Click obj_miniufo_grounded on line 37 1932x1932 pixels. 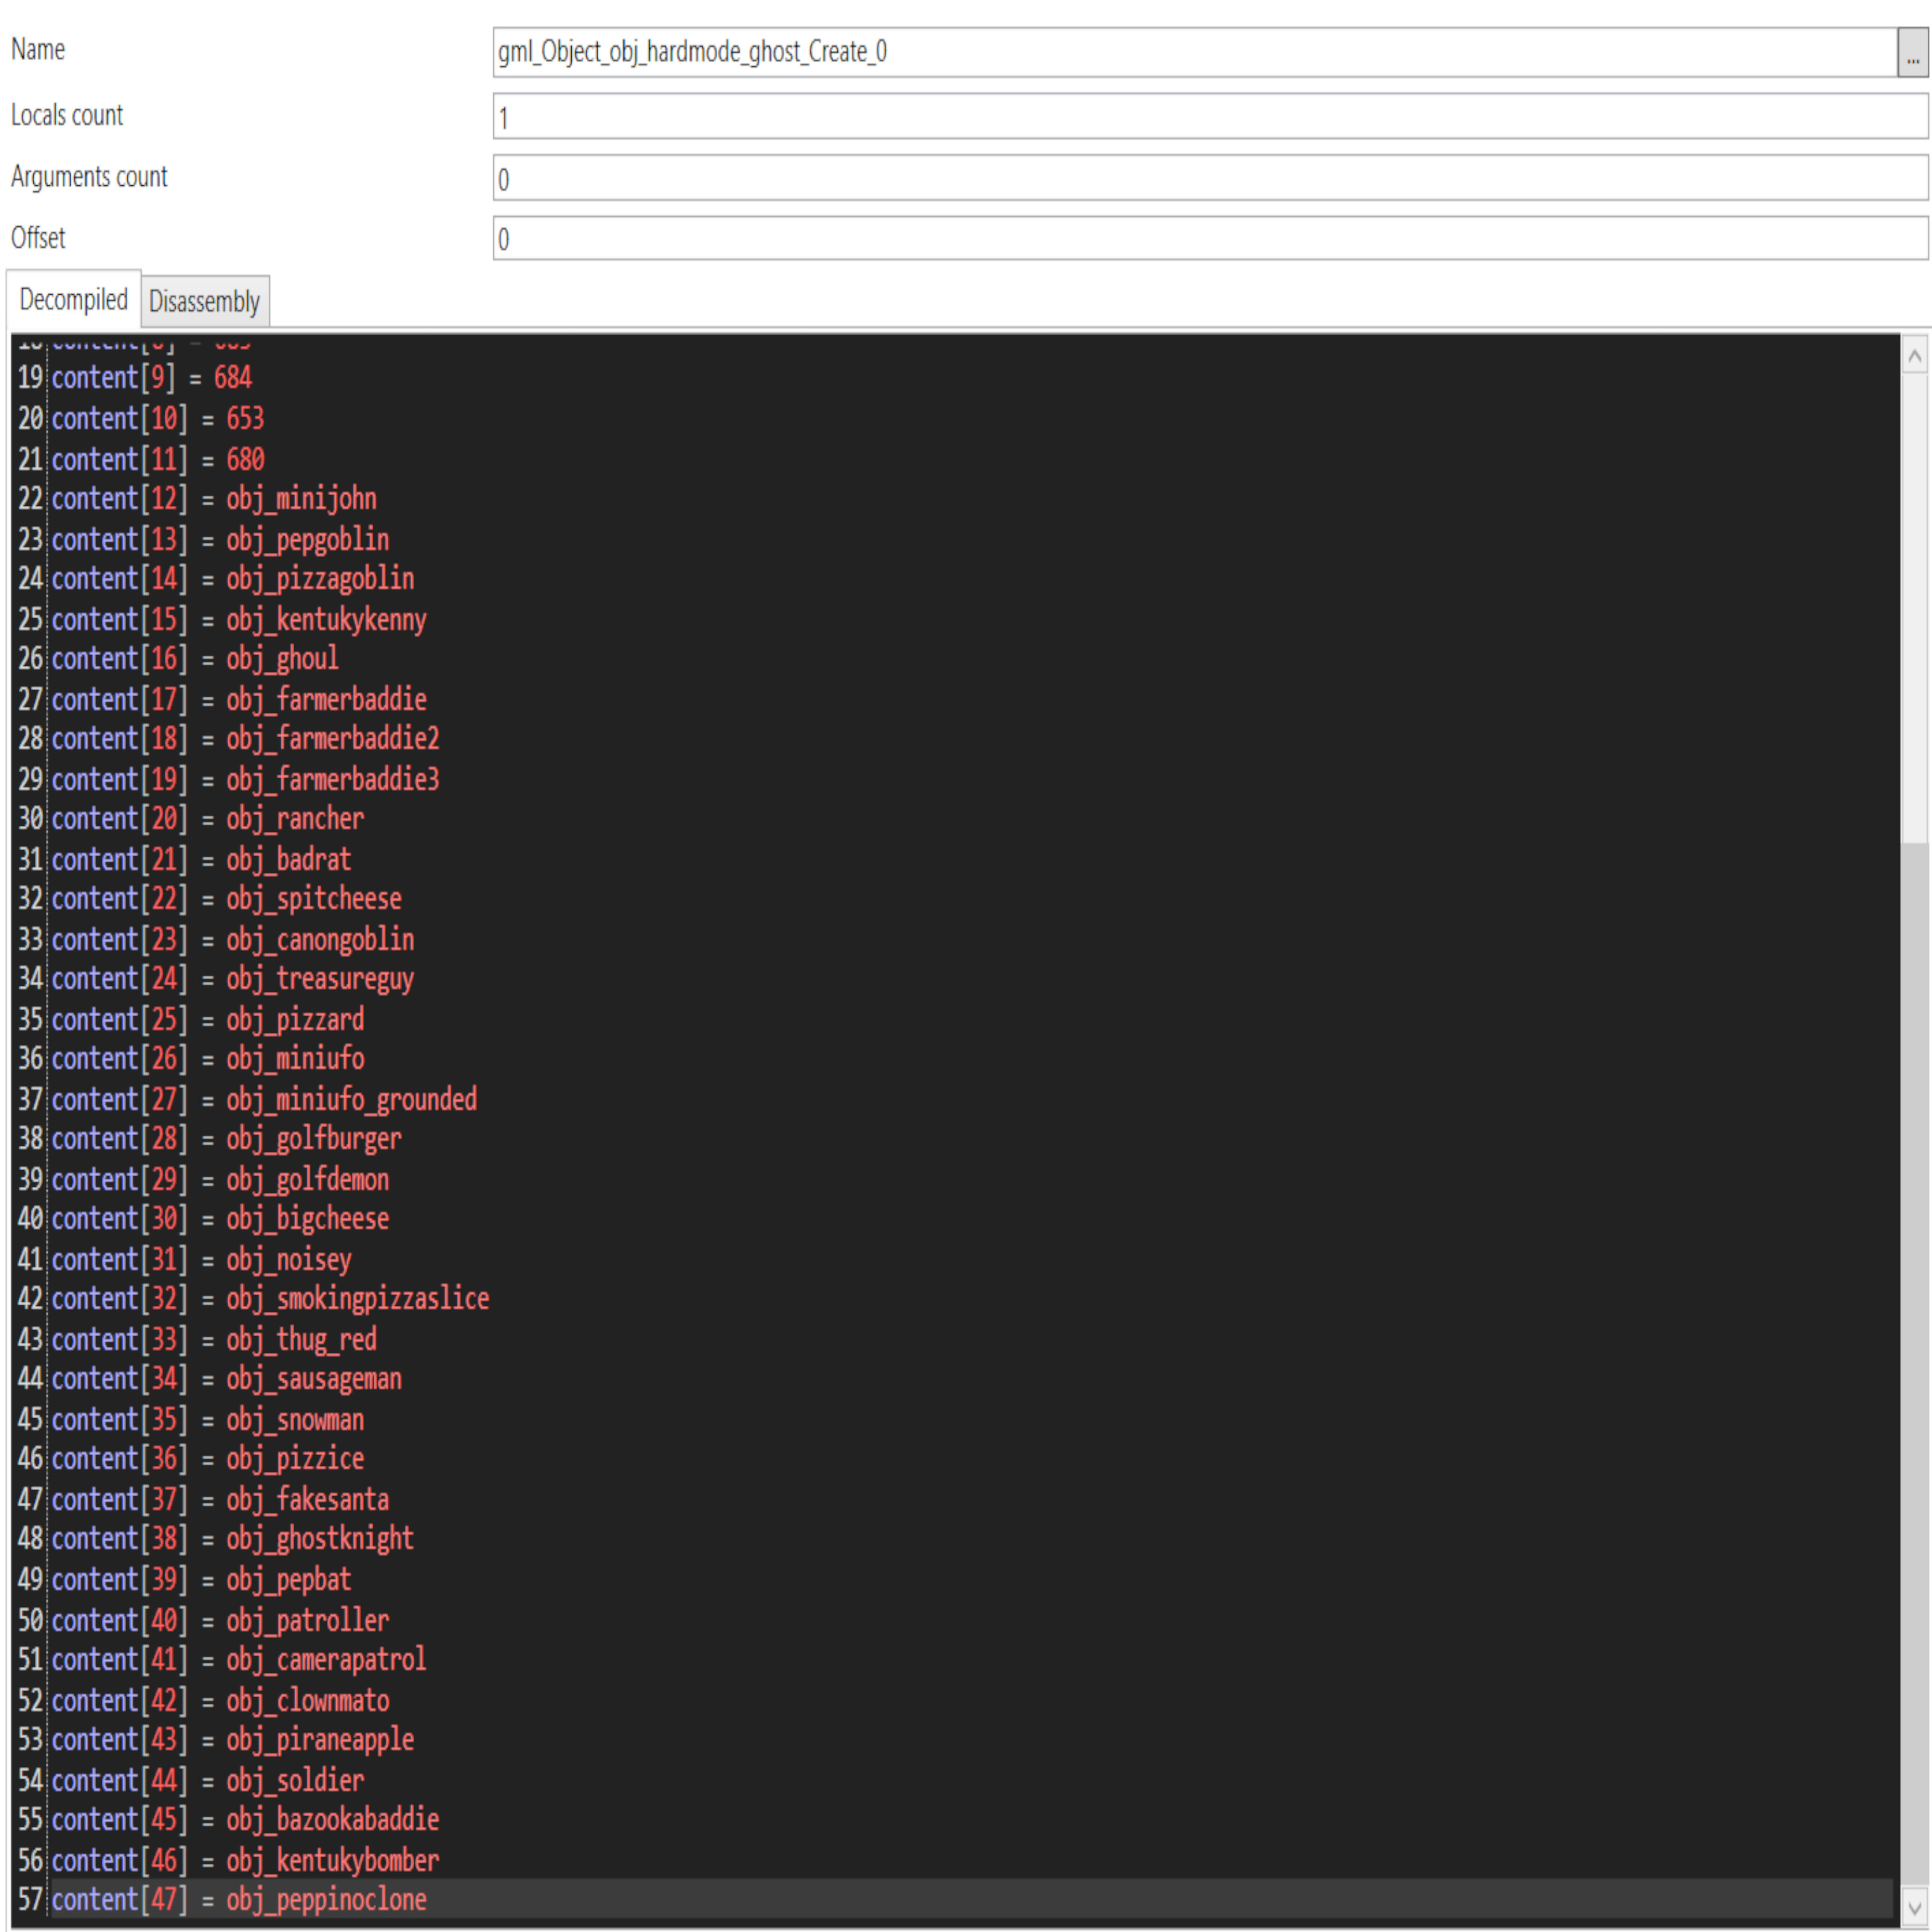pos(351,1099)
